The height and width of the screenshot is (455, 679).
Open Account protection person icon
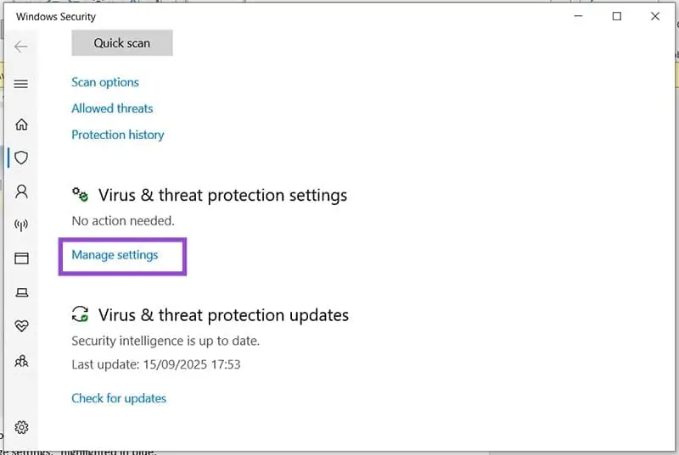pos(21,191)
